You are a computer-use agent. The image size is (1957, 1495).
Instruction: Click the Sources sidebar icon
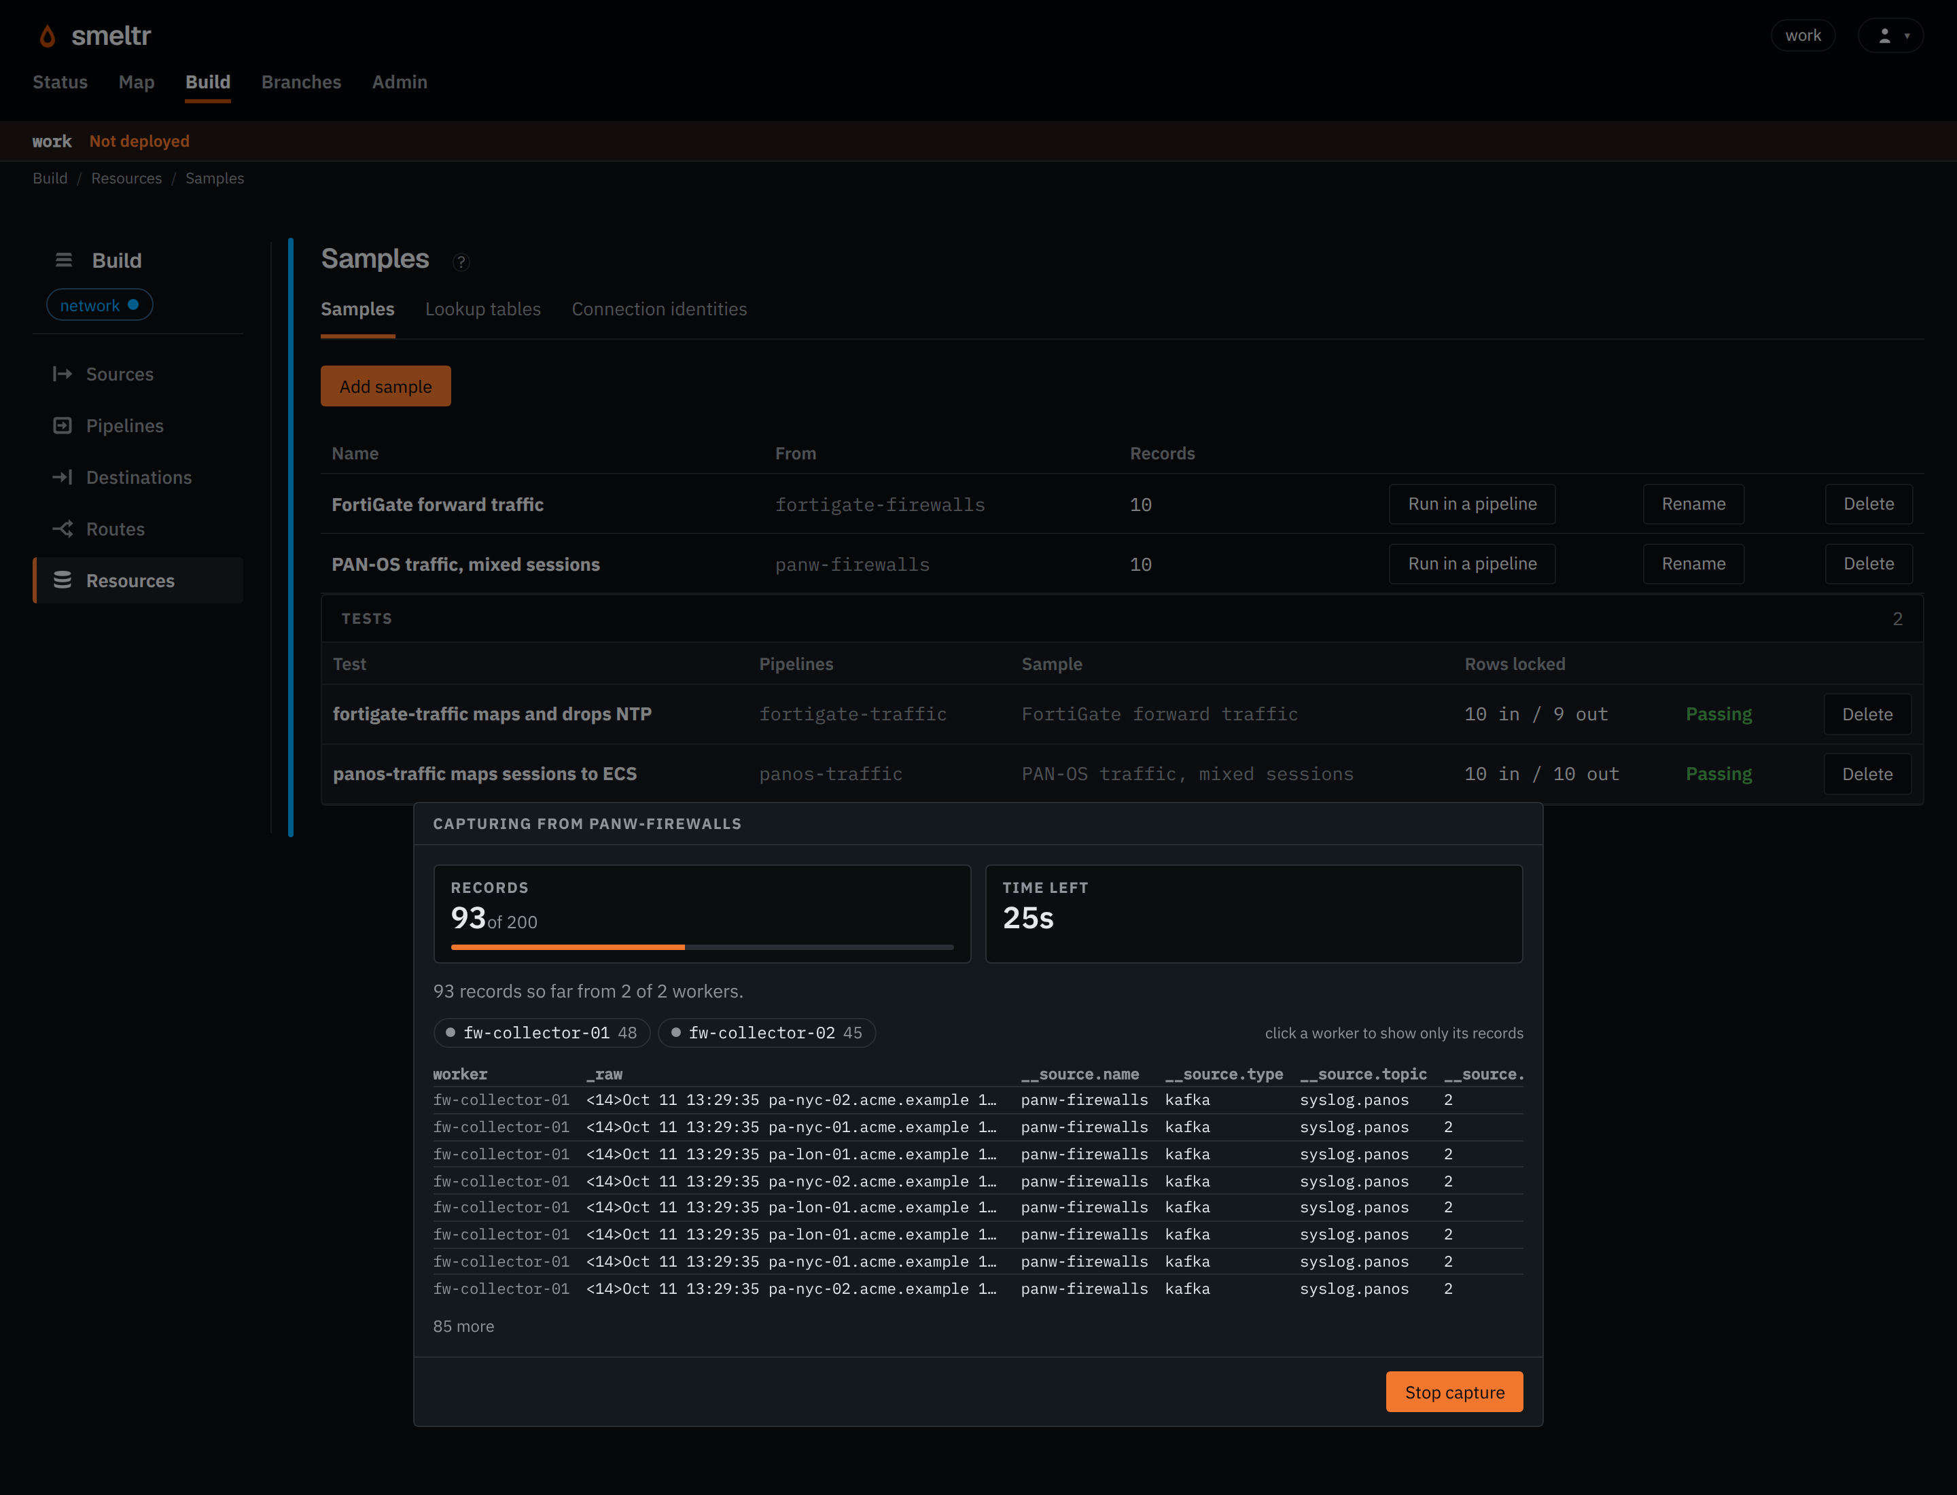(x=63, y=374)
